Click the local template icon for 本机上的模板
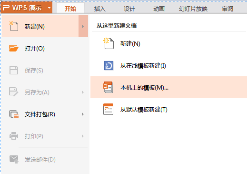The width and height of the screenshot is (247, 174). click(108, 87)
